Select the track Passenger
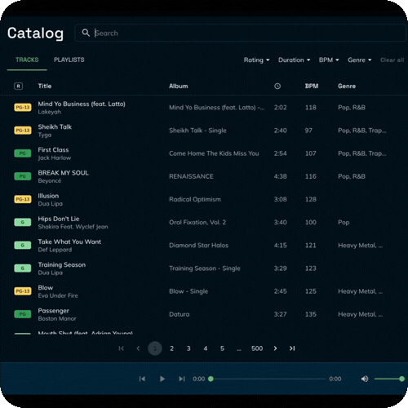Image resolution: width=408 pixels, height=408 pixels. (x=54, y=311)
